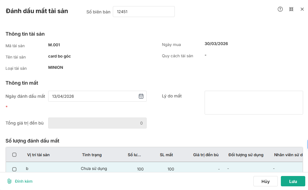Focus the Số biên bản input field
This screenshot has width=308, height=190.
(144, 12)
